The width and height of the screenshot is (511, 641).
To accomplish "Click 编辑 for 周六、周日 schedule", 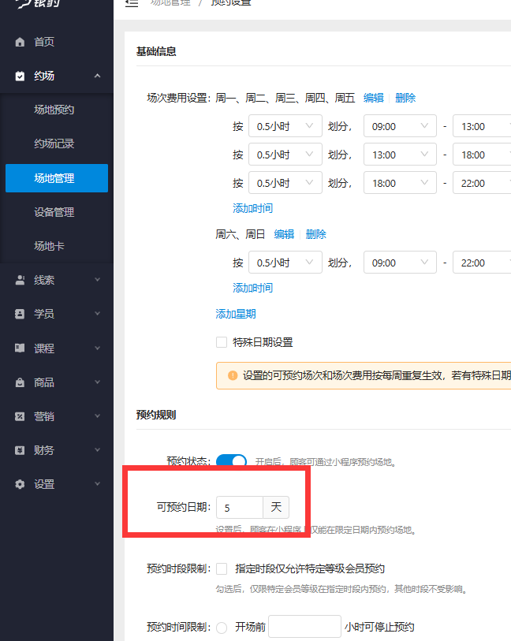I will 284,234.
